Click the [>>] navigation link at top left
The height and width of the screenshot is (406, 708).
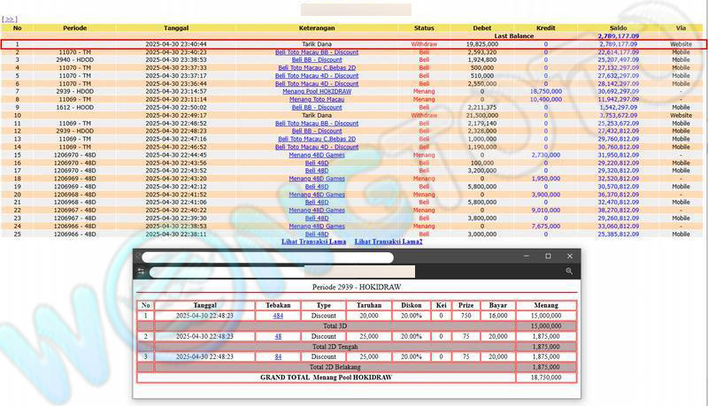(11, 19)
